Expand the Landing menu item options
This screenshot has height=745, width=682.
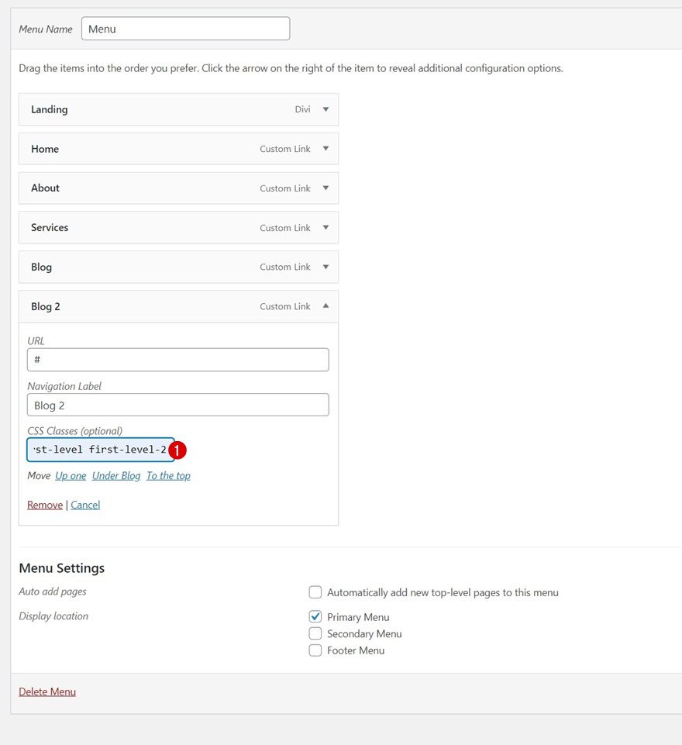[x=325, y=109]
